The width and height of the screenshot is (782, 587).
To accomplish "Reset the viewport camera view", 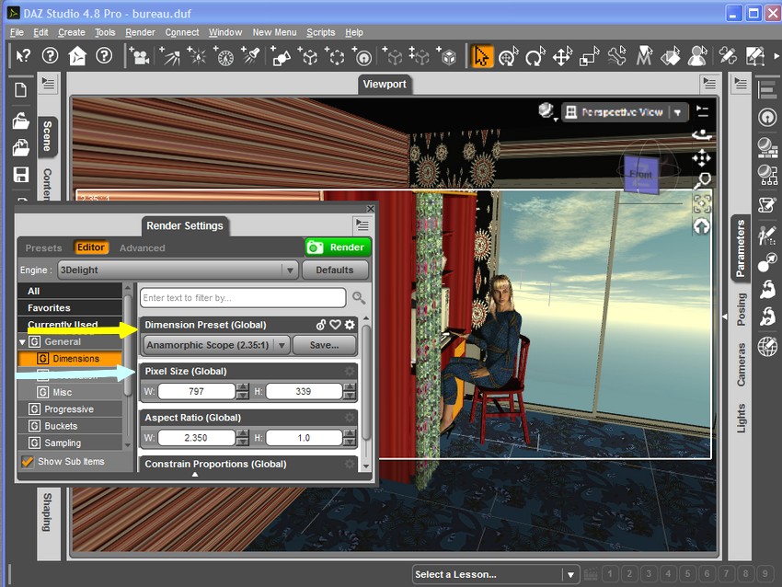I will 702,227.
